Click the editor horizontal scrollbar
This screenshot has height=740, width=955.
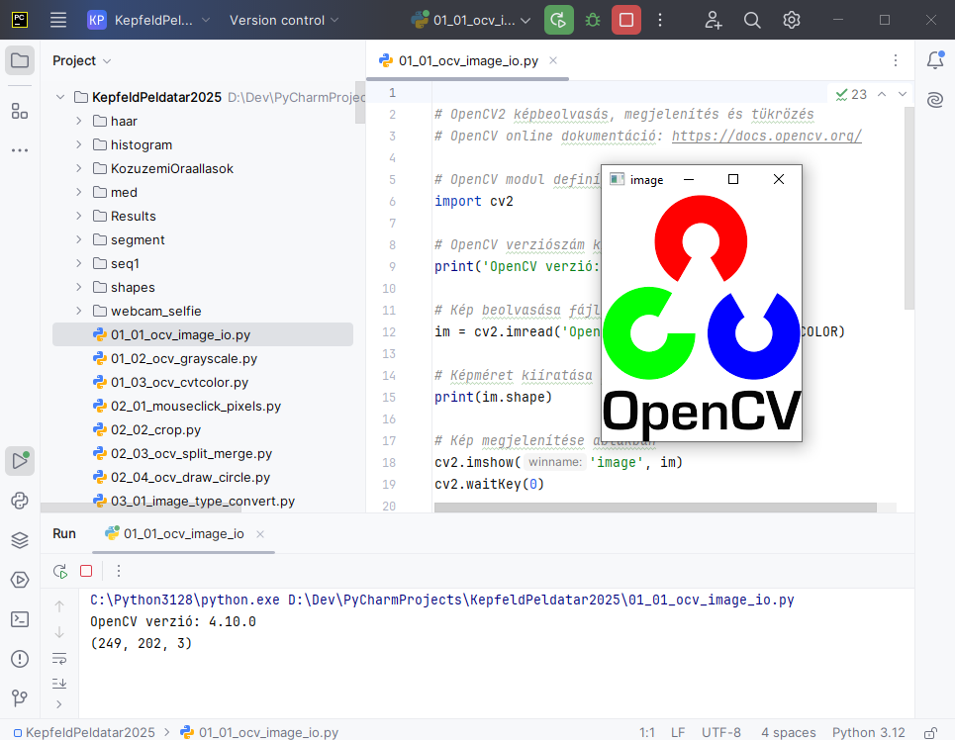coord(655,508)
